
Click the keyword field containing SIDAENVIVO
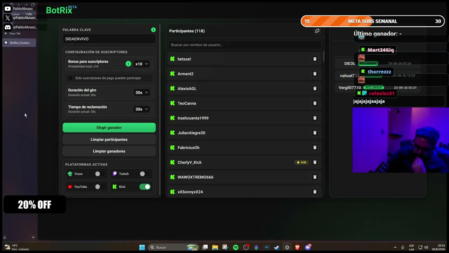click(x=109, y=39)
